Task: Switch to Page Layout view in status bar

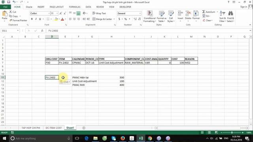Action: (x=209, y=133)
